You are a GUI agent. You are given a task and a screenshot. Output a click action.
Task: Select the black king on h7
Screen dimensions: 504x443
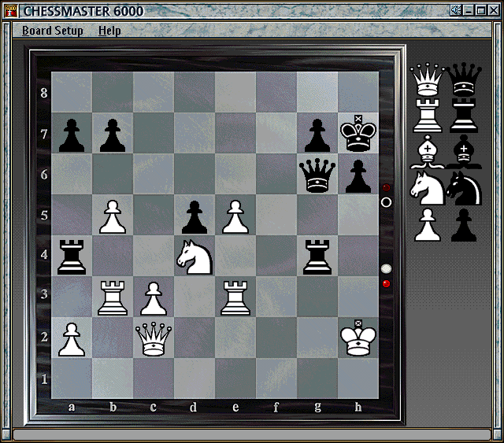point(358,133)
